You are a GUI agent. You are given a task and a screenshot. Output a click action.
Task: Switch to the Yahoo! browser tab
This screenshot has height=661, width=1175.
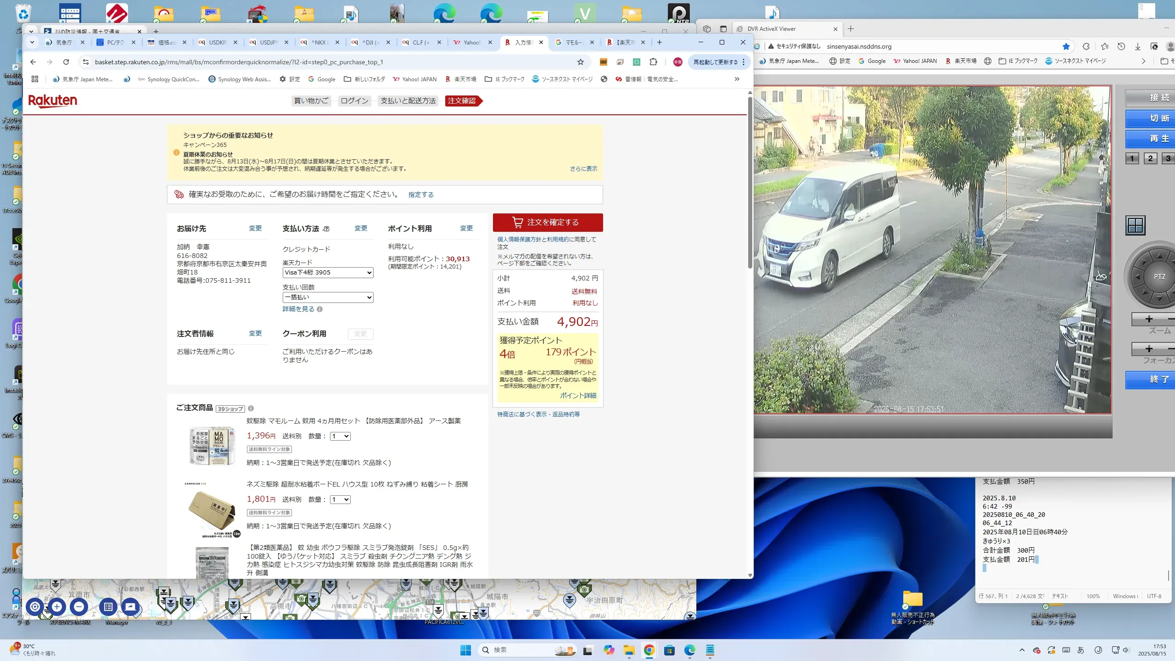click(471, 42)
